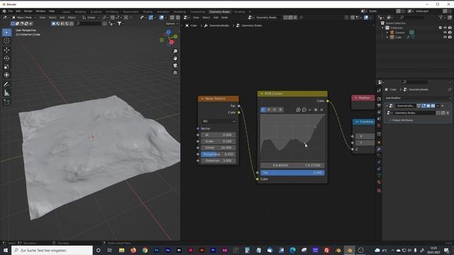
Task: Toggle modifier Show in Viewport monitor icon
Action: point(428,106)
